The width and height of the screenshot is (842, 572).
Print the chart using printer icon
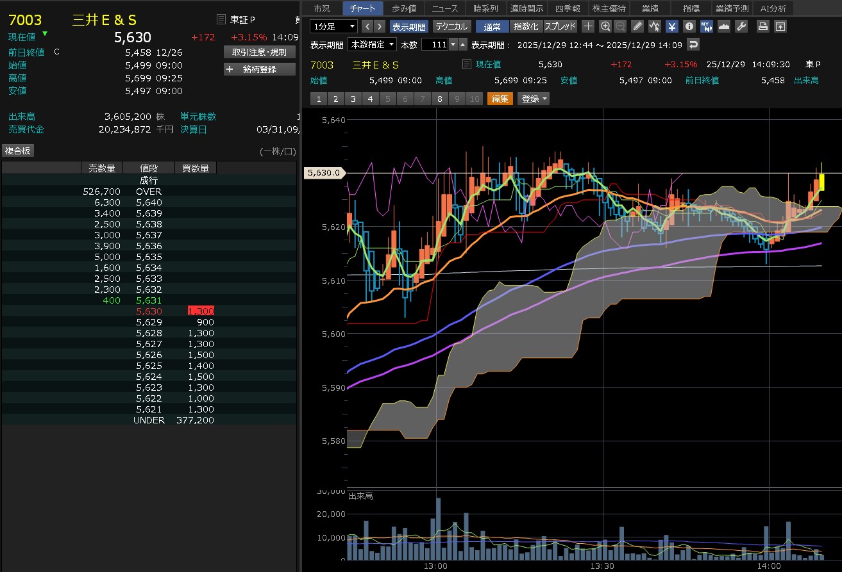tap(763, 26)
